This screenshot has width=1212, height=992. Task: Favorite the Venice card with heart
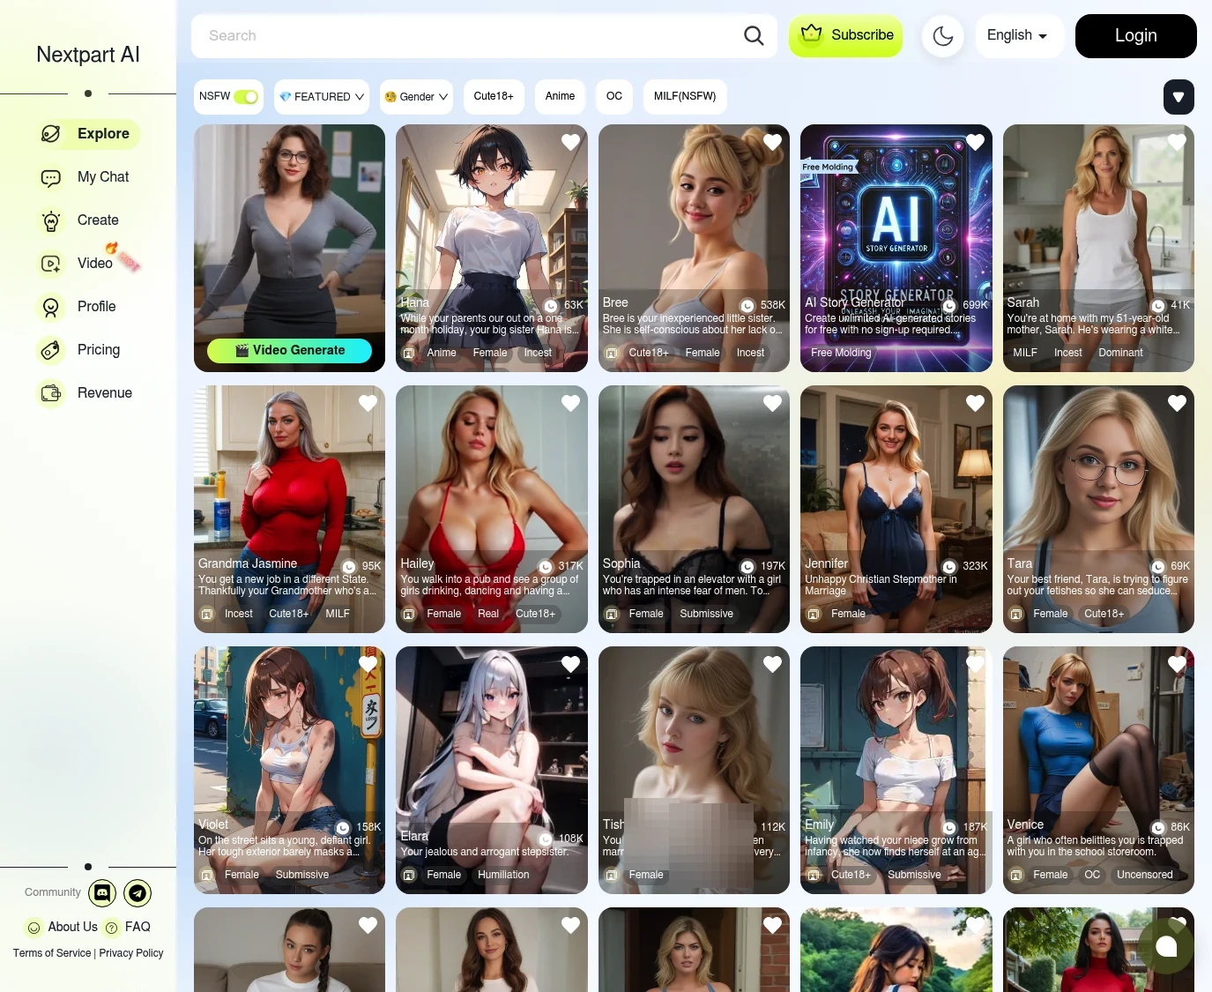[1177, 664]
